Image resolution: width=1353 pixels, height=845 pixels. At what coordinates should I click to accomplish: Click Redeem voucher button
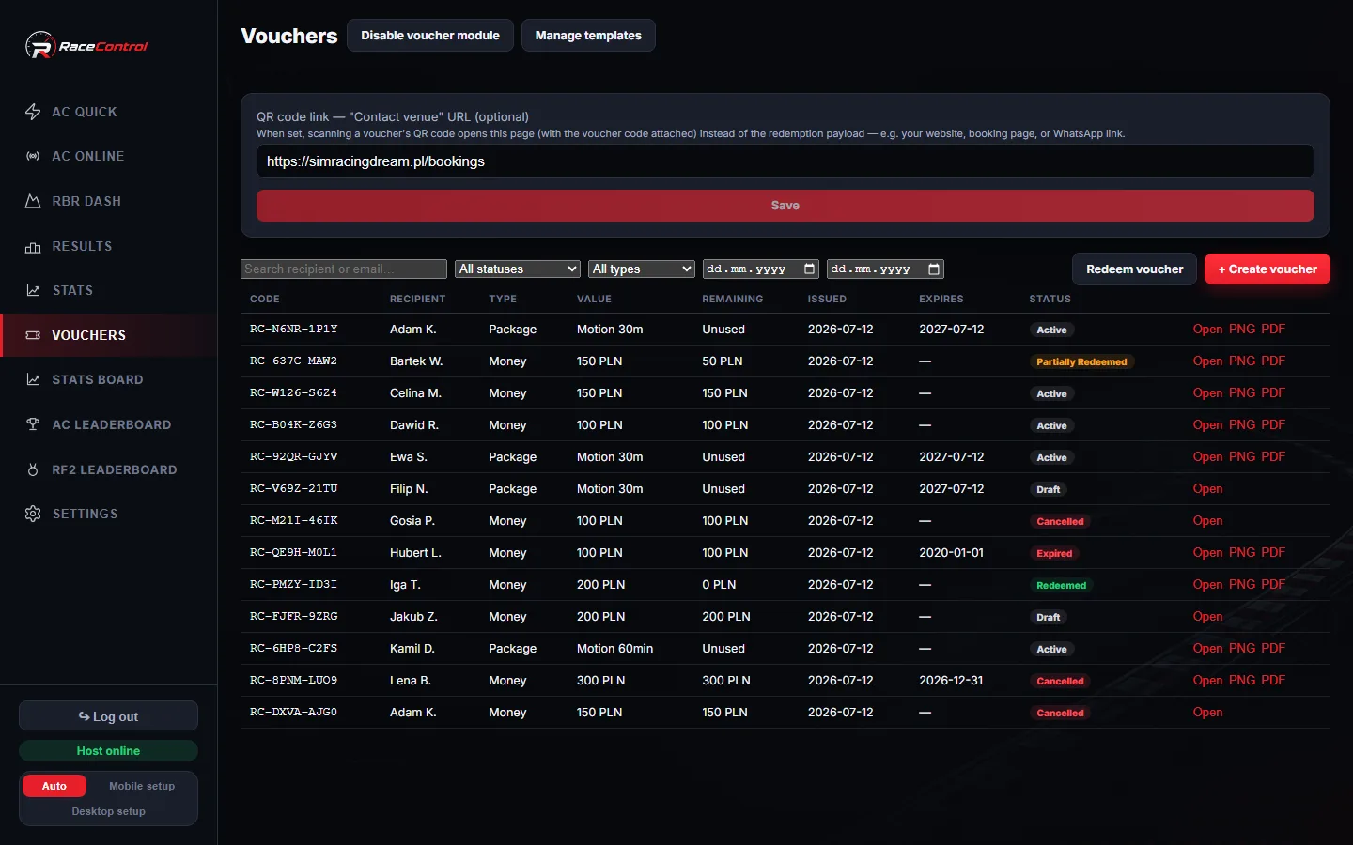click(1134, 269)
